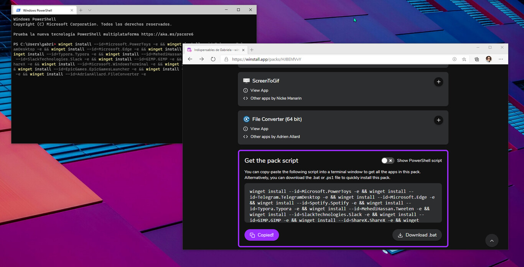Download the .bat file
This screenshot has width=524, height=267.
pos(417,235)
